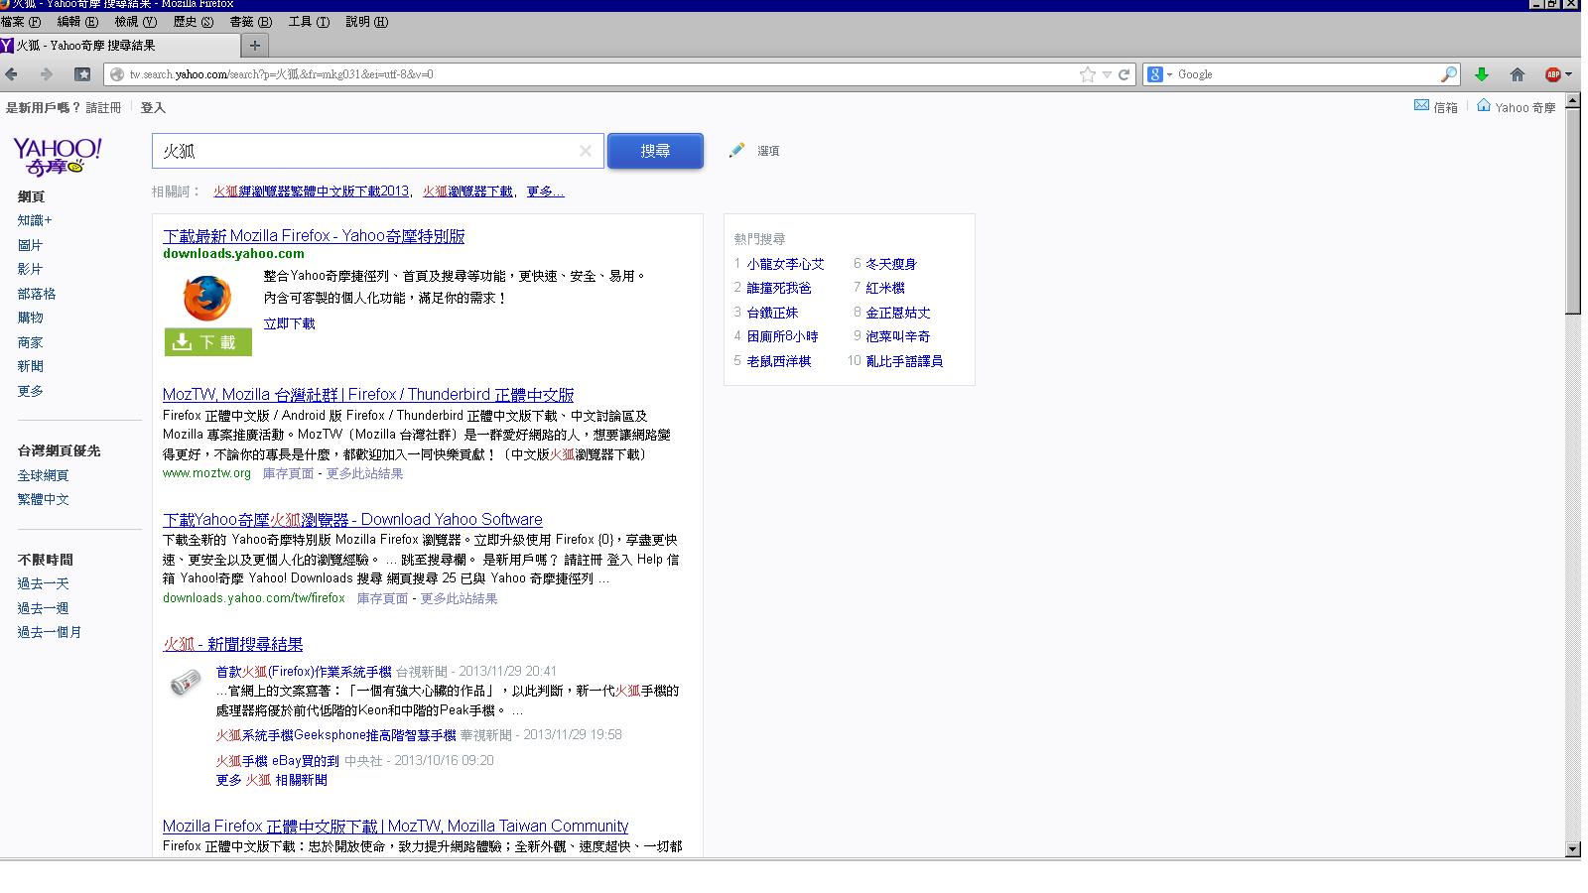Clear the Yahoo search field with X
This screenshot has height=893, width=1588.
(586, 151)
